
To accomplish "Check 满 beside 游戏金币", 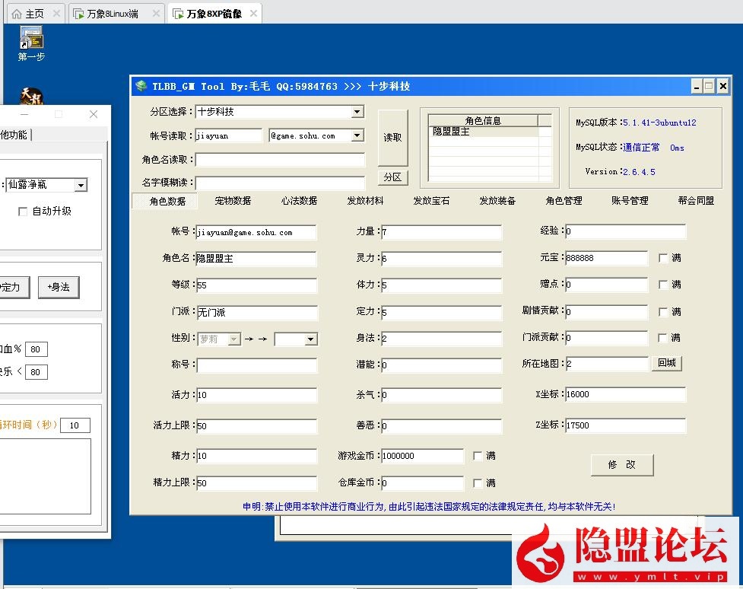I will click(x=476, y=455).
